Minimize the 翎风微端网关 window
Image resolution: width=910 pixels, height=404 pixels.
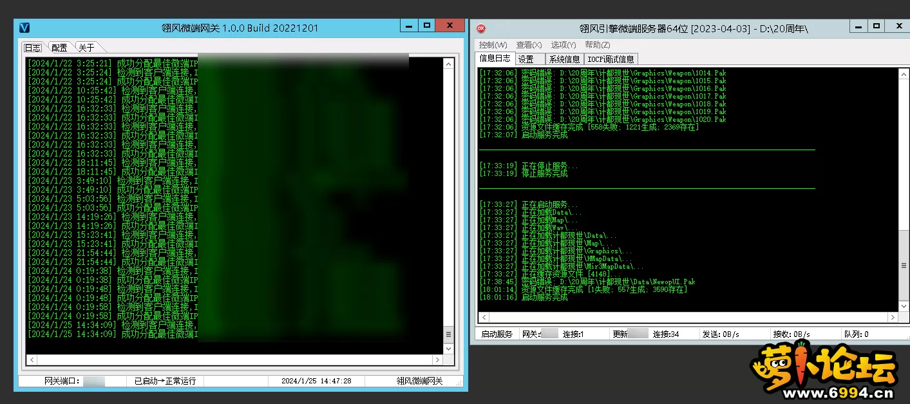(408, 26)
